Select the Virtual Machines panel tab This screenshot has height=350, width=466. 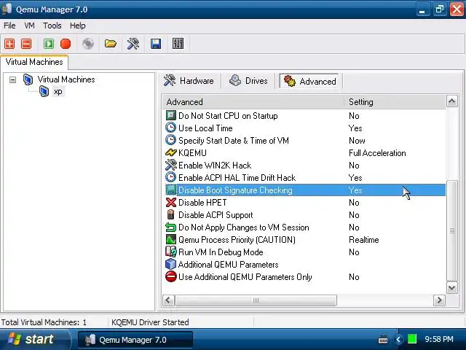click(x=34, y=62)
